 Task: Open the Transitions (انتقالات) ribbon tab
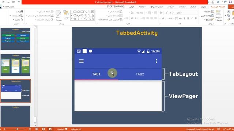(x=182, y=7)
